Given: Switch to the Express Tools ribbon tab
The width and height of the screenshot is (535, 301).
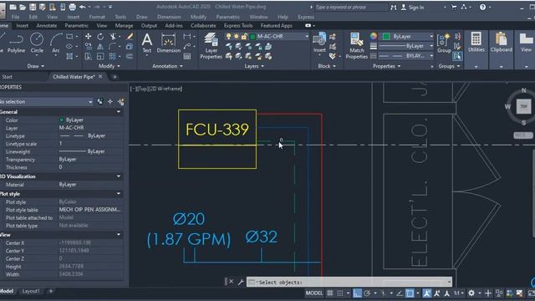Looking at the screenshot, I should [x=238, y=26].
